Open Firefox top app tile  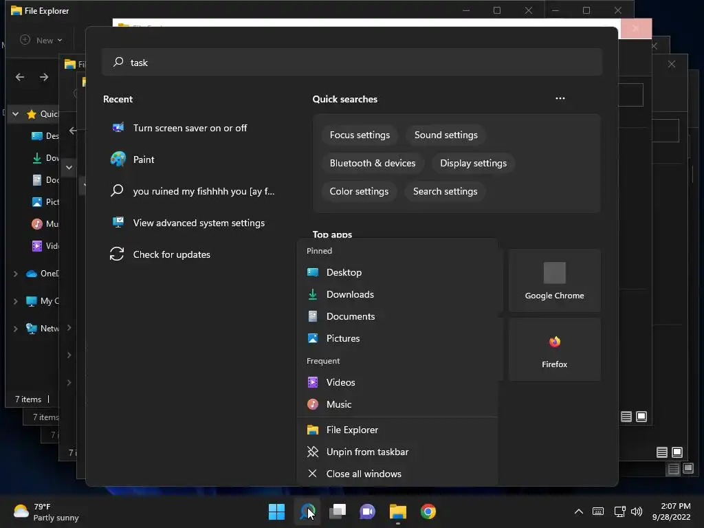click(555, 349)
